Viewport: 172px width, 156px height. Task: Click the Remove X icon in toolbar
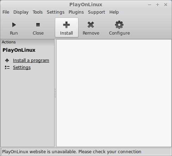(91, 25)
